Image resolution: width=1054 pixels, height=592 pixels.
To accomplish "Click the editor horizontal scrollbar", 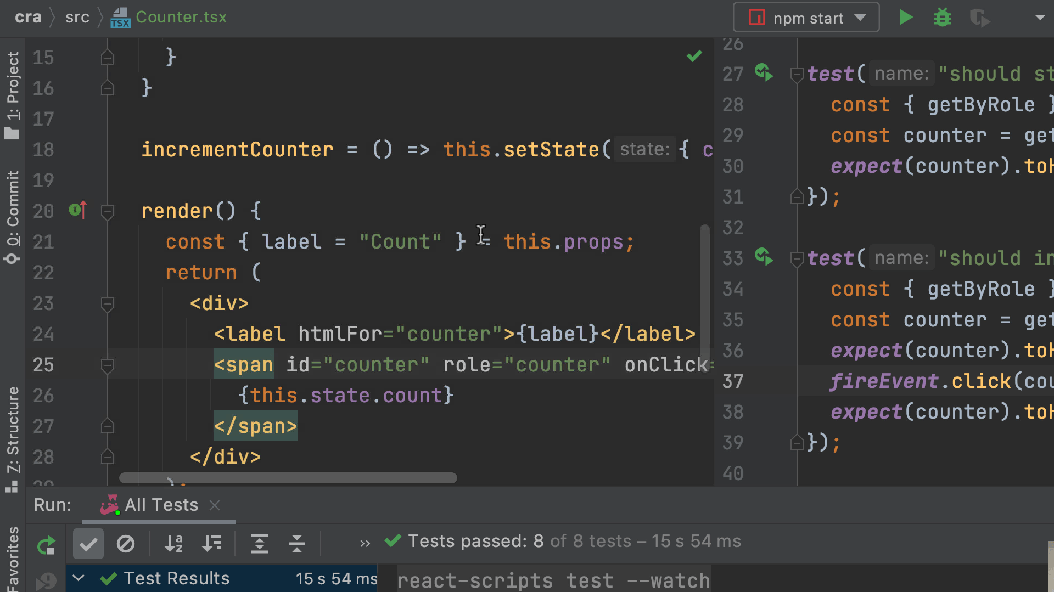I will (x=288, y=478).
